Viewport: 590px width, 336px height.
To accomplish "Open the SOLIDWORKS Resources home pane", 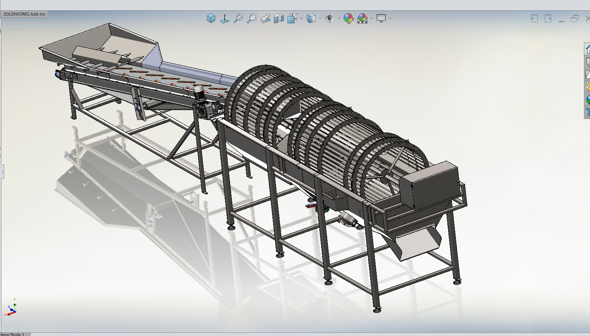I will 588,49.
